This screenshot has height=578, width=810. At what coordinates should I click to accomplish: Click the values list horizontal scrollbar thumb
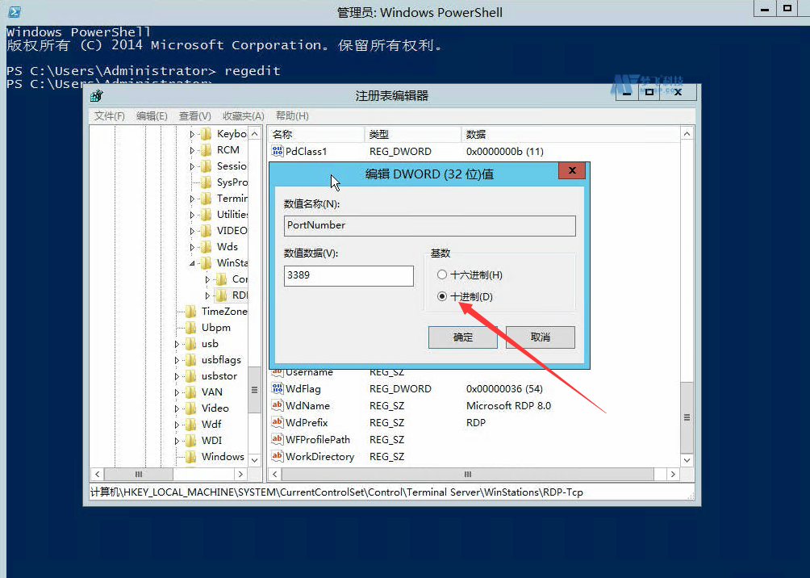click(466, 475)
